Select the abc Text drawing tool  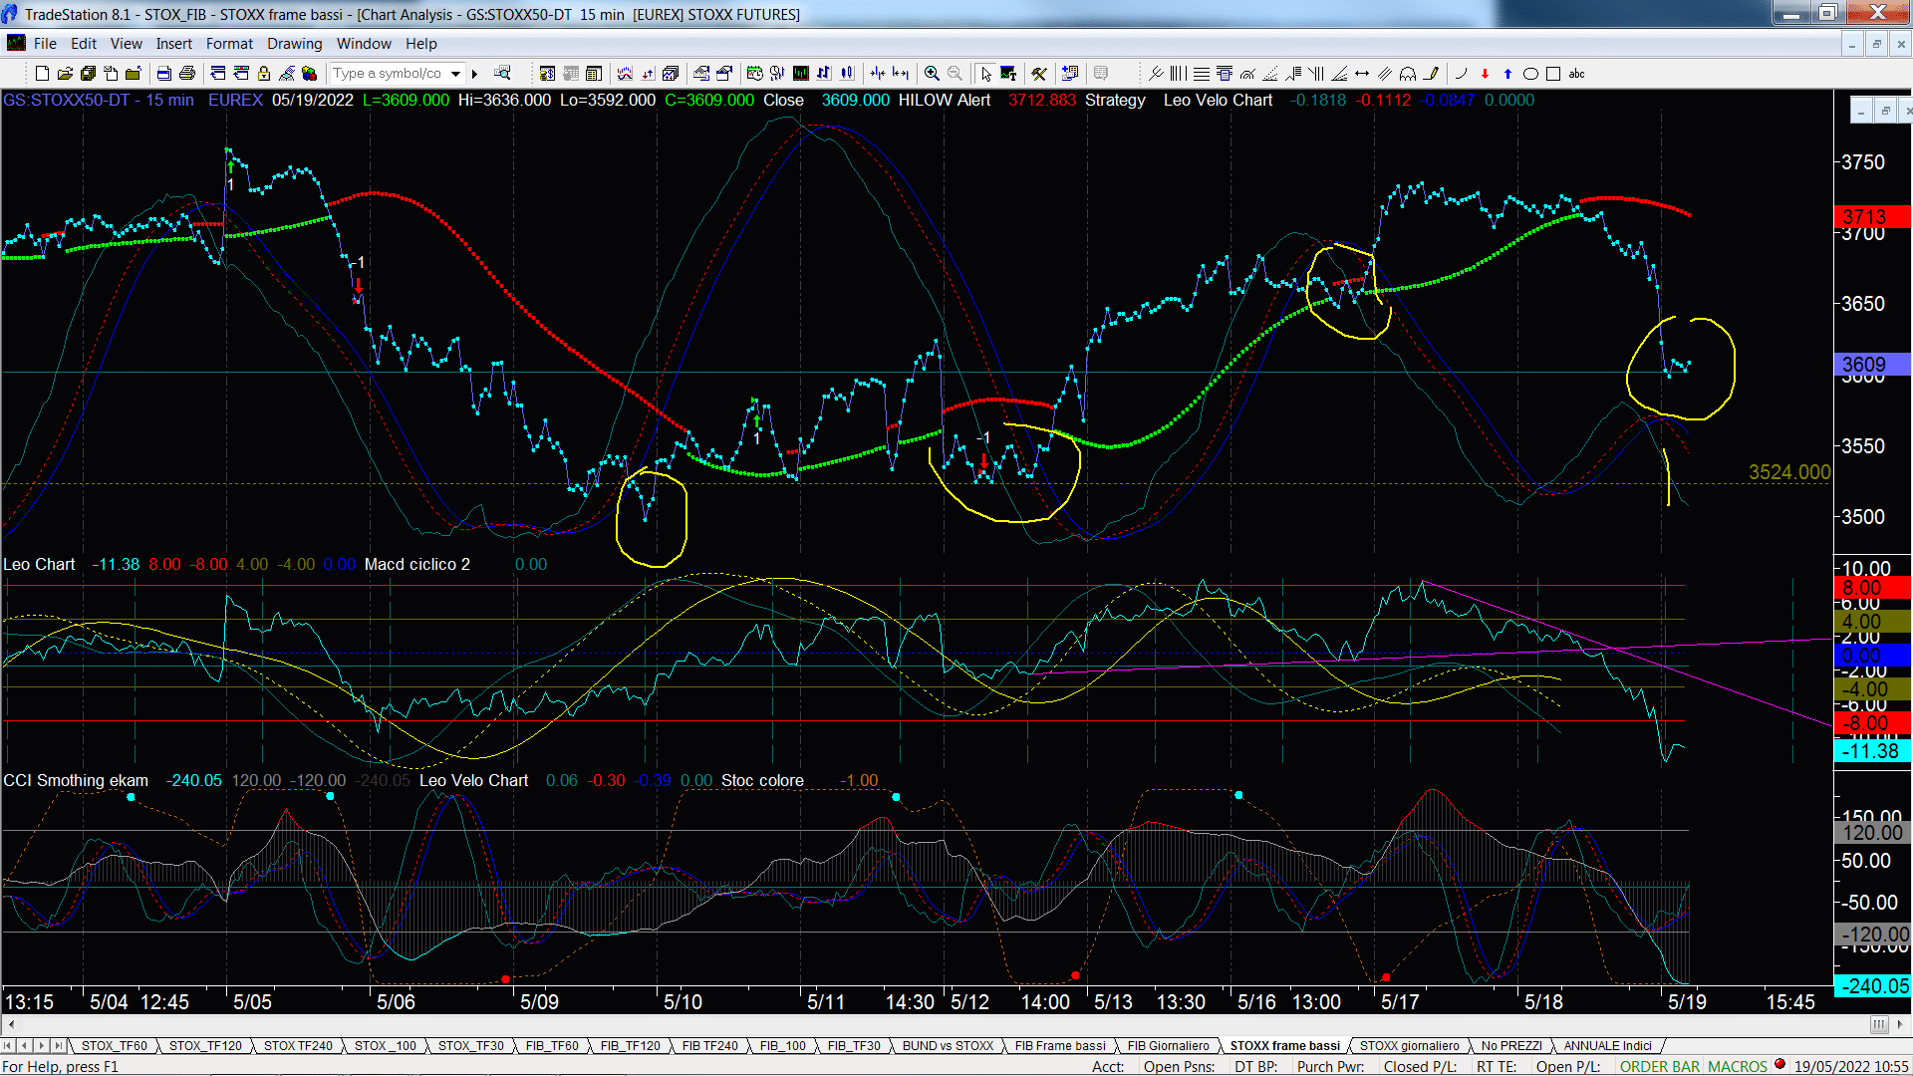(x=1576, y=74)
